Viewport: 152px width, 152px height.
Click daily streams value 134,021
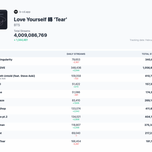[x=76, y=117]
